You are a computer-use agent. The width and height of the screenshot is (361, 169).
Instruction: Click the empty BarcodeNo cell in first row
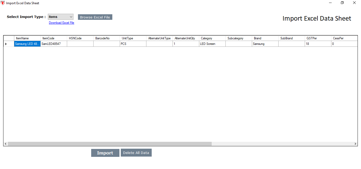coord(107,44)
